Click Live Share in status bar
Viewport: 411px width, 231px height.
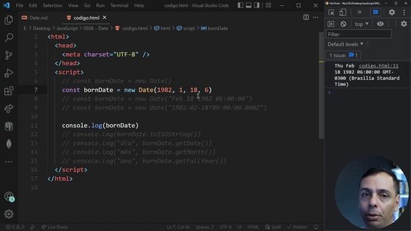click(x=55, y=227)
